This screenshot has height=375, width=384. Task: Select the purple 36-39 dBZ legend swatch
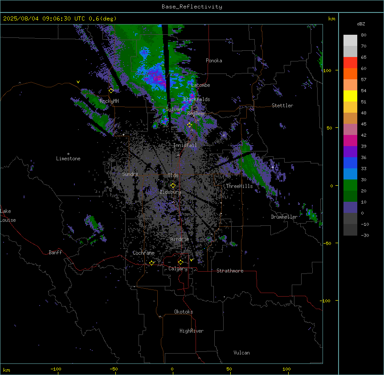(350, 152)
